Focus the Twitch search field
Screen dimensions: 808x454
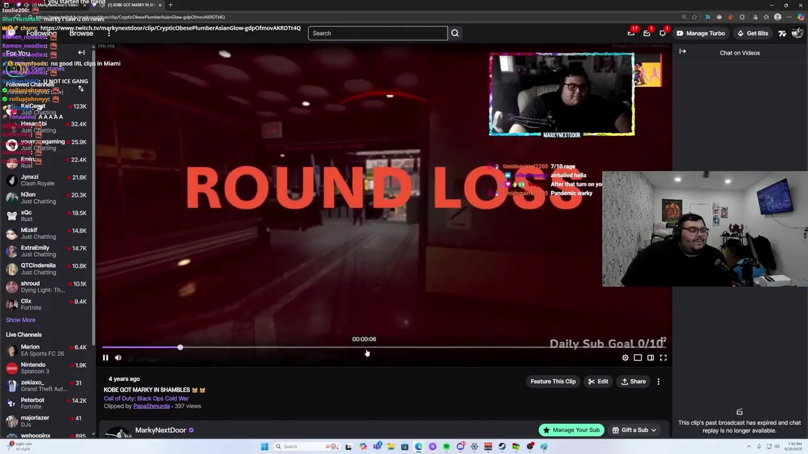(x=377, y=33)
